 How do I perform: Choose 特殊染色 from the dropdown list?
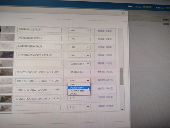point(77,91)
